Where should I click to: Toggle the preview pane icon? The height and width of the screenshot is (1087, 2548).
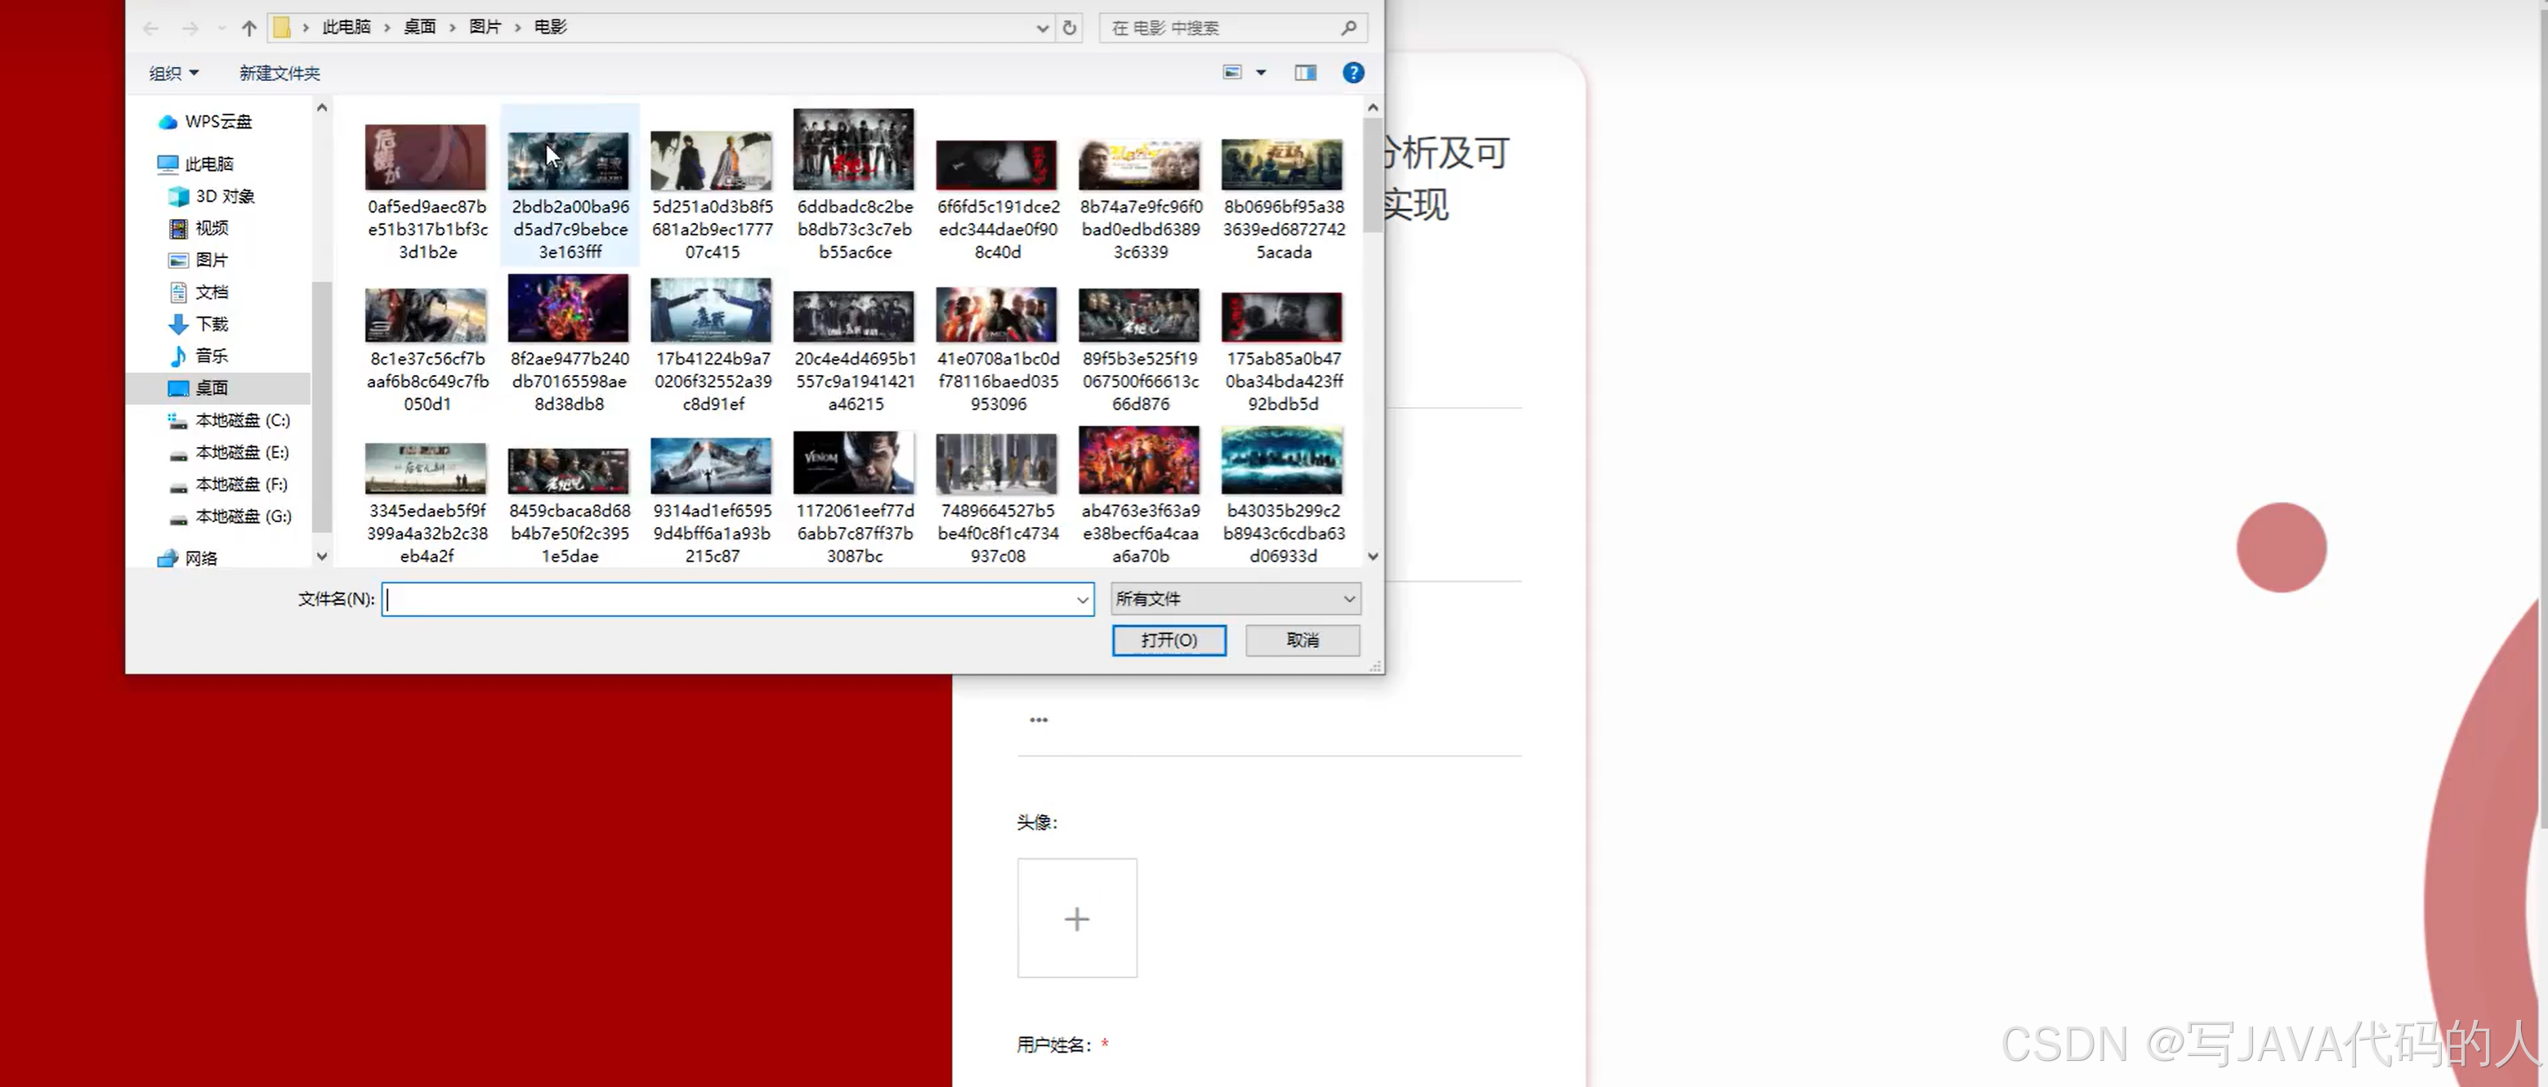(x=1306, y=72)
